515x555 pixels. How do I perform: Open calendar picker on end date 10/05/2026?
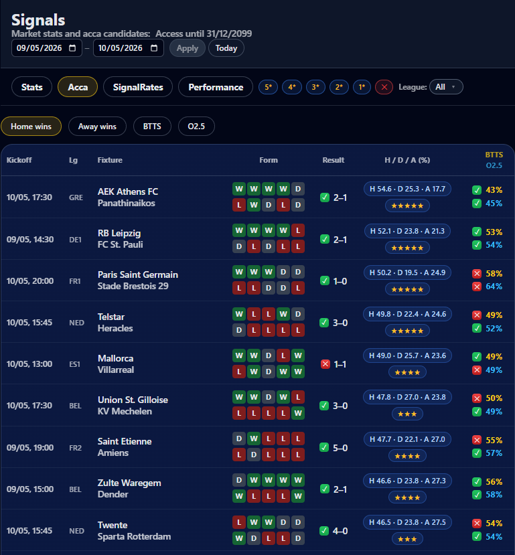[154, 48]
